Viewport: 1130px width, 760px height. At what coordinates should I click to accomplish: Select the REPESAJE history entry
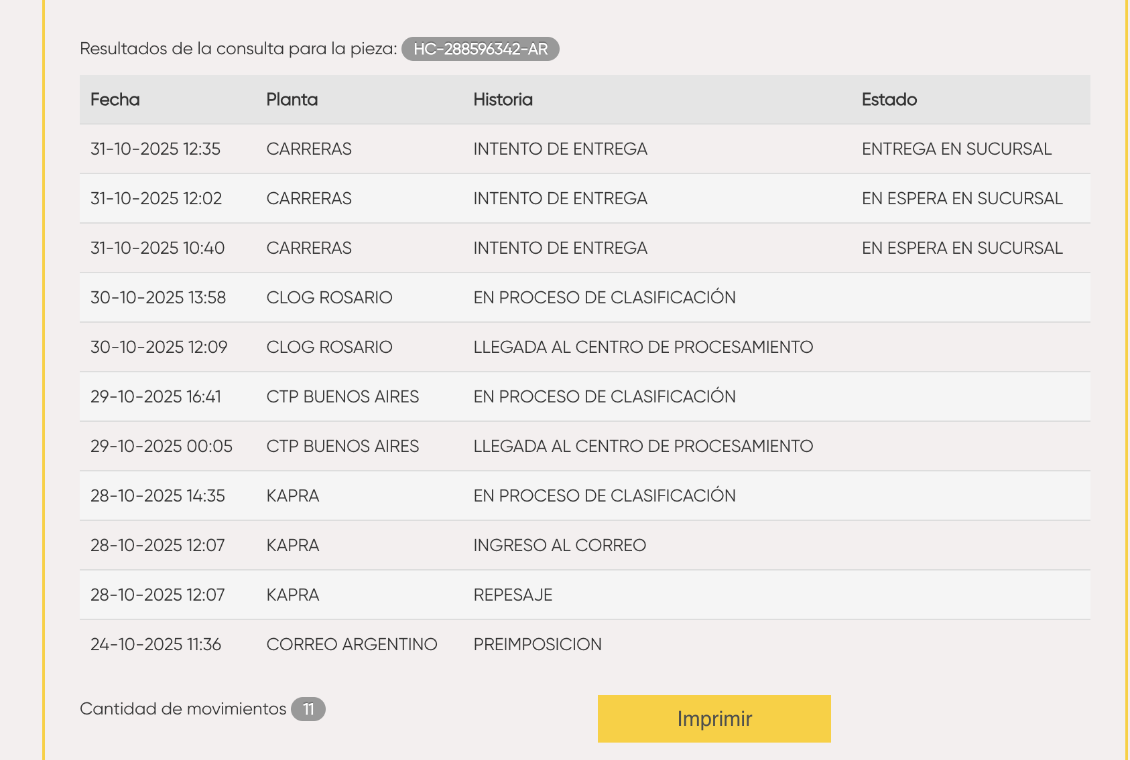click(x=513, y=595)
